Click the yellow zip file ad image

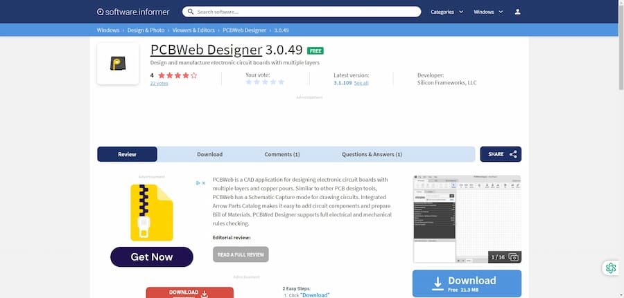tap(152, 212)
